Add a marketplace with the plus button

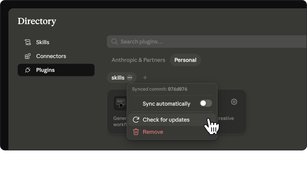[x=145, y=78]
